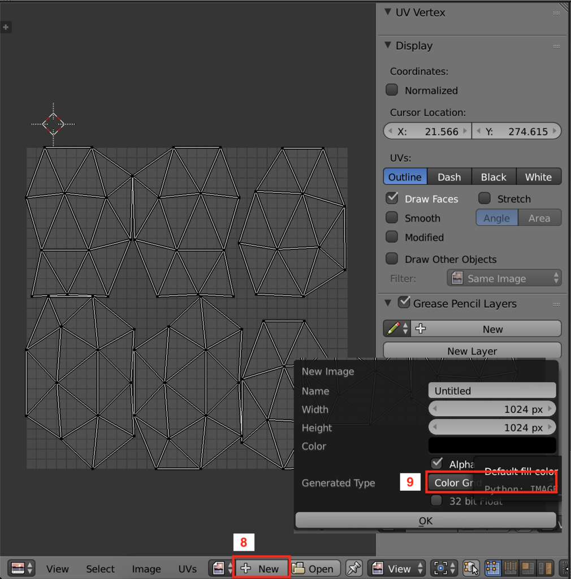Open the Select menu
The image size is (571, 579).
100,569
